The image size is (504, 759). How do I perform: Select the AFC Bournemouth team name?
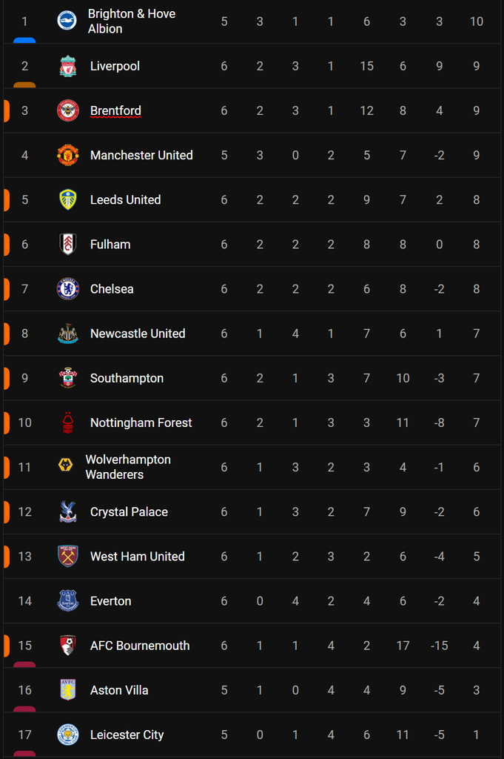pos(139,646)
